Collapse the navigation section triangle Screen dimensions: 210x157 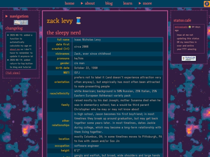(x=7, y=16)
